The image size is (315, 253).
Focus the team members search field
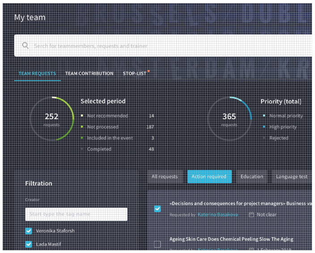pyautogui.click(x=163, y=46)
